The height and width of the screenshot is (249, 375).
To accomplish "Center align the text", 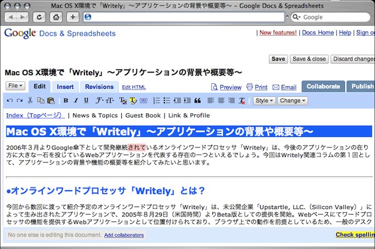I will tap(221, 101).
